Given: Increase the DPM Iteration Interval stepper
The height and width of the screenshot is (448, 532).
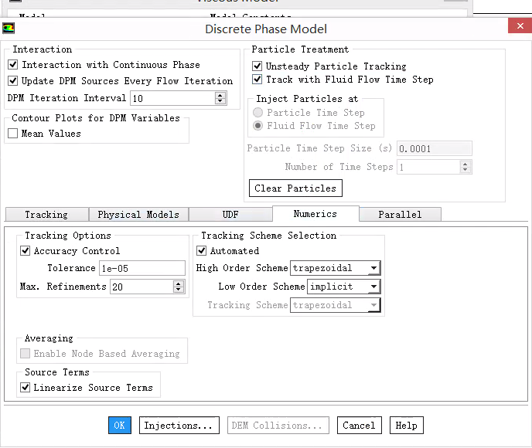Looking at the screenshot, I should (220, 95).
